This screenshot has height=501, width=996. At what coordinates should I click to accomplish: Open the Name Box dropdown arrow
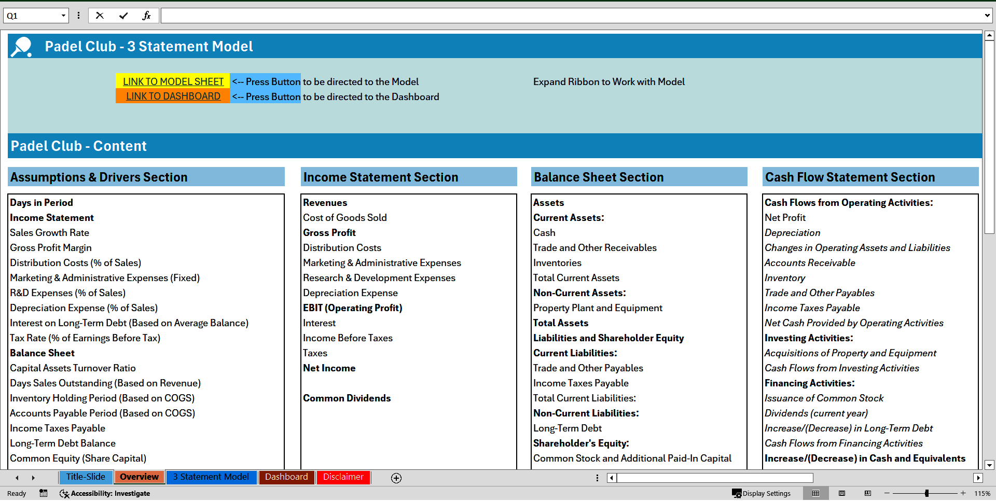pyautogui.click(x=63, y=16)
